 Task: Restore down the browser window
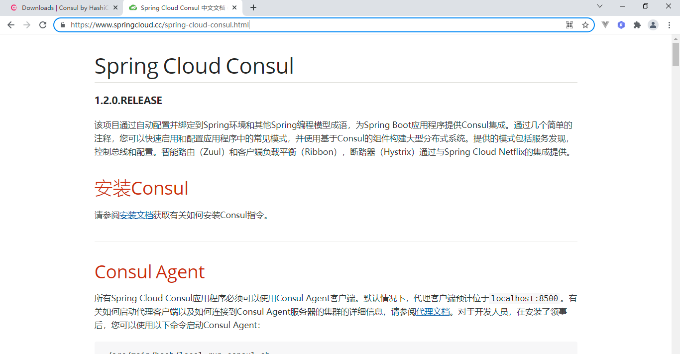[x=646, y=6]
